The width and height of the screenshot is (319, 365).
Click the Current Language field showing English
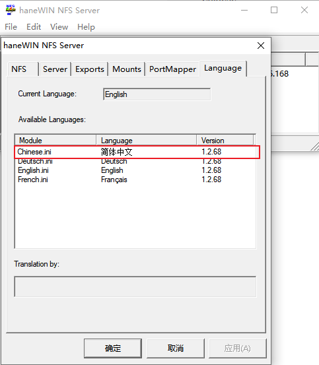tap(157, 94)
